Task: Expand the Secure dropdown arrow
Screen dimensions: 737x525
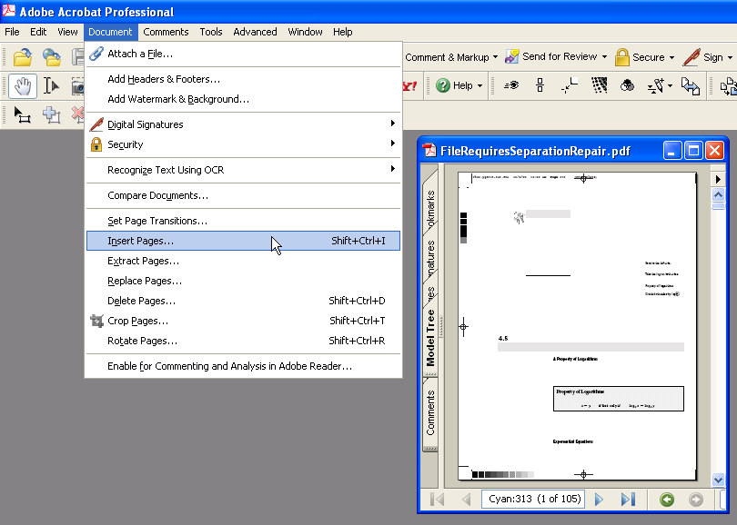Action: pyautogui.click(x=671, y=57)
